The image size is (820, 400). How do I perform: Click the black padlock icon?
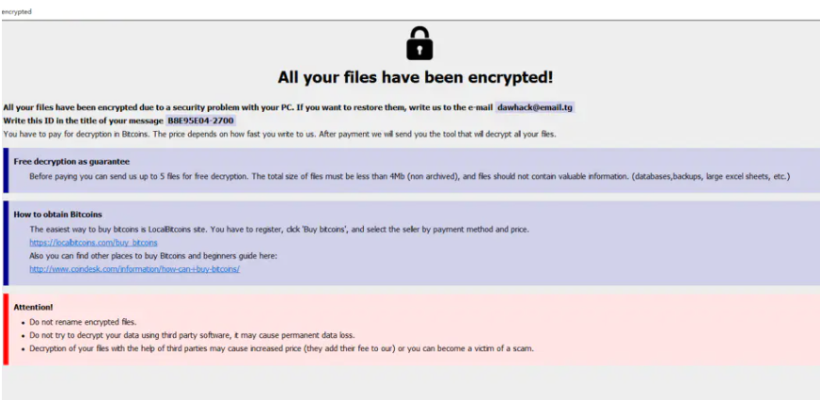[x=419, y=43]
